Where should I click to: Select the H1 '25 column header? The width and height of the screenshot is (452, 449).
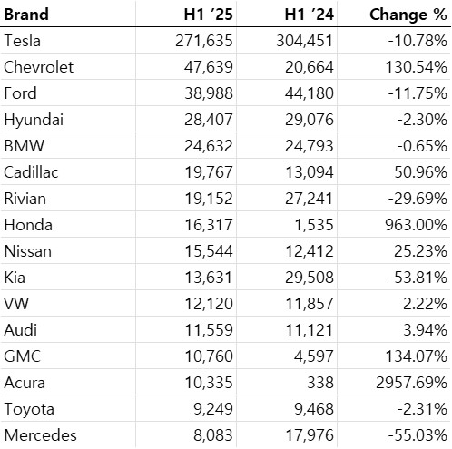pos(209,15)
